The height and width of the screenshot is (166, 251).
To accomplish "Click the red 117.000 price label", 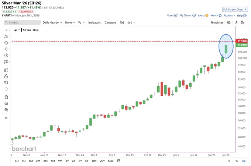I will 242,41.
